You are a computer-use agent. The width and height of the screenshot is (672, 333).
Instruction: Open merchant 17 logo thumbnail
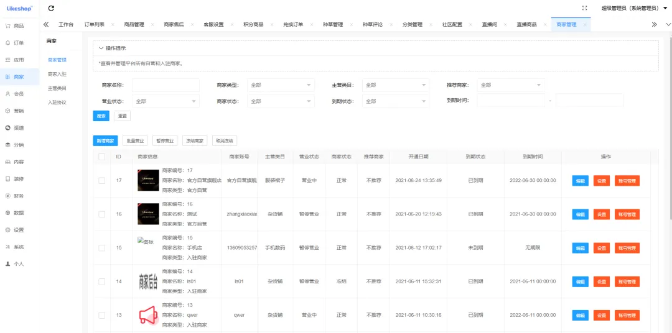tap(148, 180)
